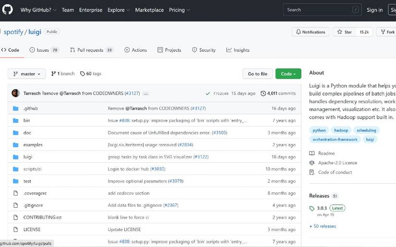Screen dimensions: 396x247
Task: Click the luigi topic tag
Action: click(370, 139)
